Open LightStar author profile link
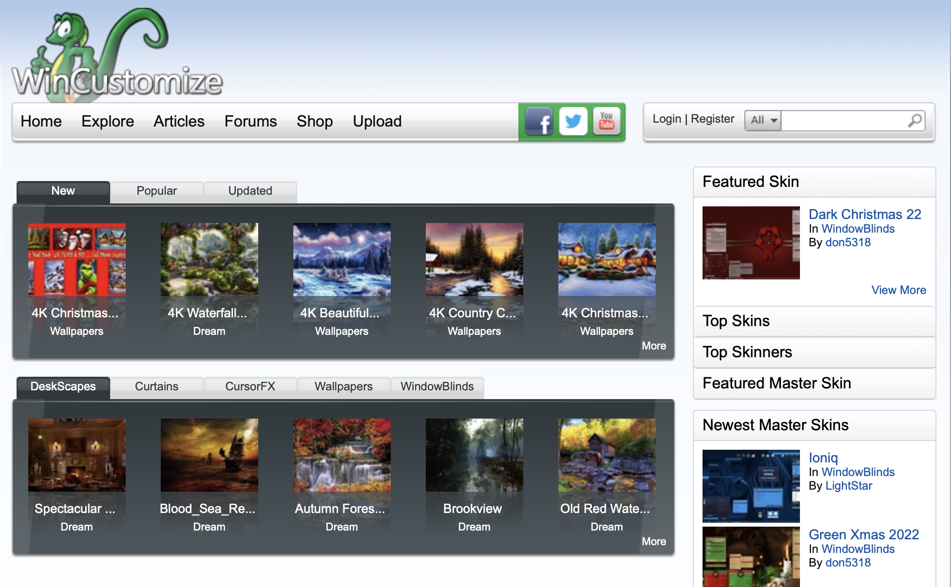The image size is (951, 587). click(x=849, y=486)
